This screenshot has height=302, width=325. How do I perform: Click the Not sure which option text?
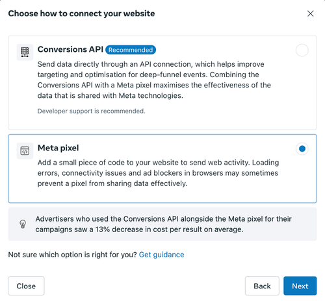pyautogui.click(x=72, y=255)
